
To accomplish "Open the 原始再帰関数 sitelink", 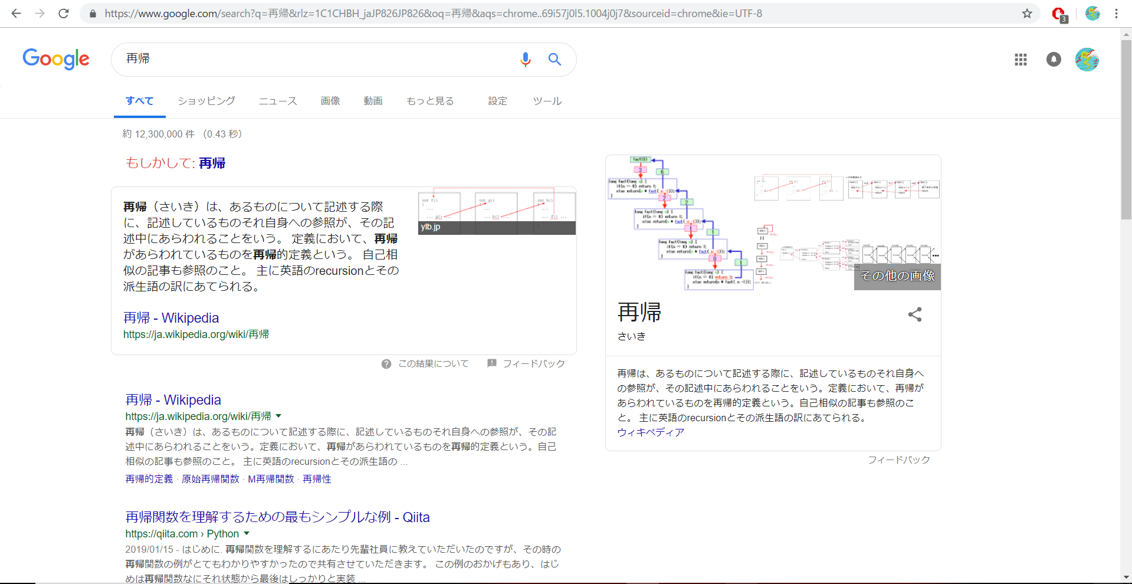I will 211,479.
